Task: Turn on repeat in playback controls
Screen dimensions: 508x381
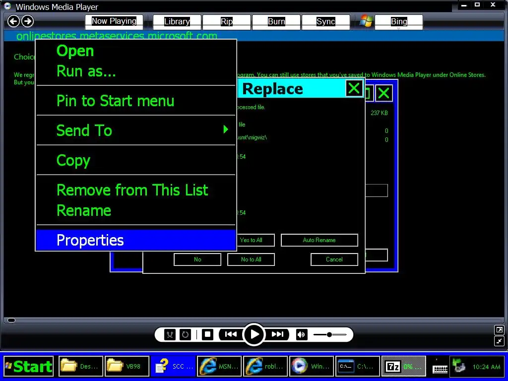Action: pos(186,334)
